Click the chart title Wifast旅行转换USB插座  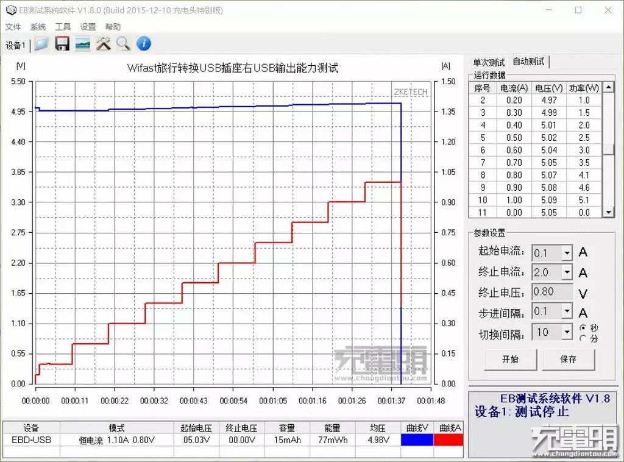pyautogui.click(x=232, y=68)
